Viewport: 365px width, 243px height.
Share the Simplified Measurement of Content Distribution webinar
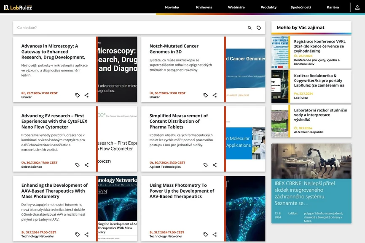tap(215, 165)
